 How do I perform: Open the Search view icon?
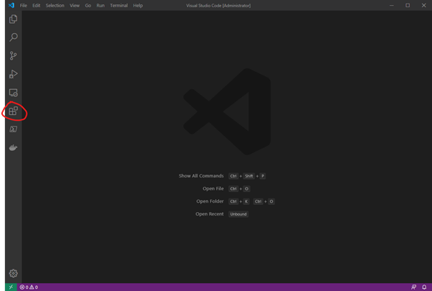tap(13, 37)
